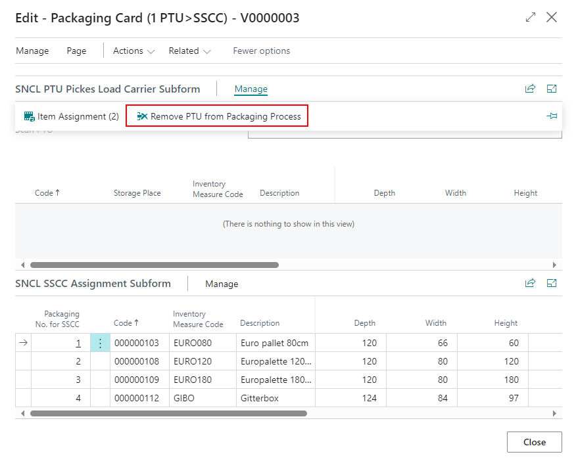Sort by Code column in SSCC subform
The image size is (576, 465).
126,323
